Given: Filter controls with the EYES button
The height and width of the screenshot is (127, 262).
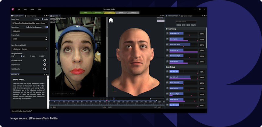Looking at the screenshot, I should coord(184,25).
